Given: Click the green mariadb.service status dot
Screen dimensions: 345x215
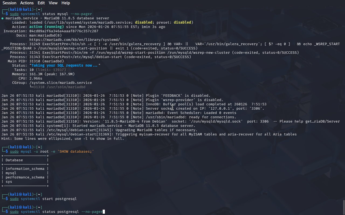Looking at the screenshot, I should (x=3, y=18).
